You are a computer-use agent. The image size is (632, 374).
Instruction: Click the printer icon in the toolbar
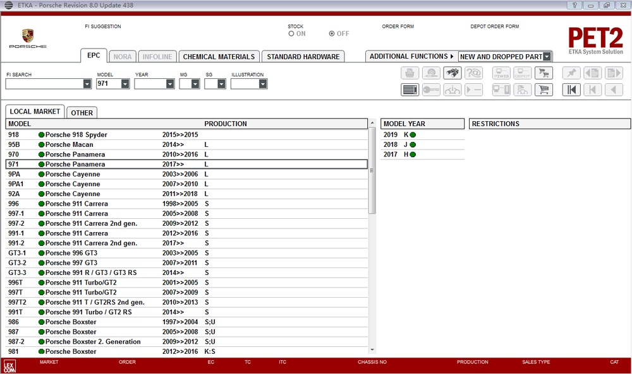tap(410, 73)
